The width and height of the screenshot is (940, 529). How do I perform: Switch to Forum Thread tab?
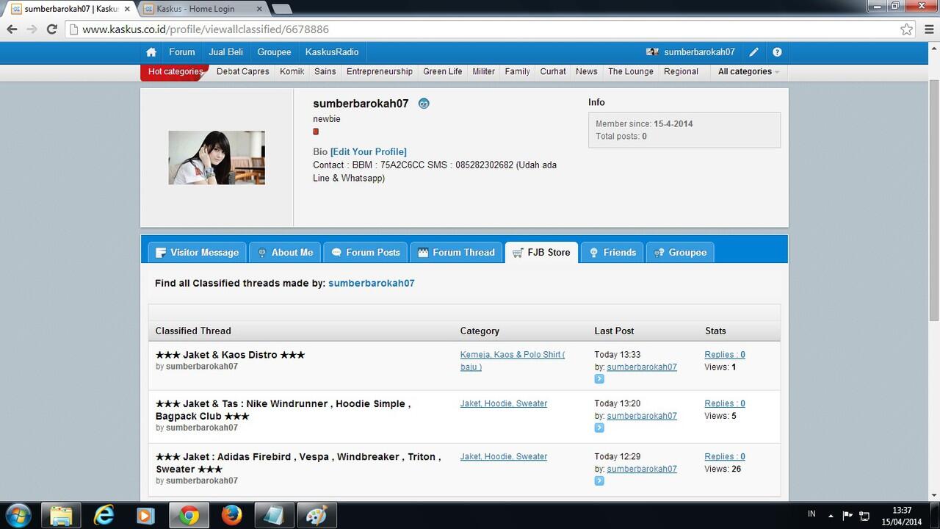point(456,252)
